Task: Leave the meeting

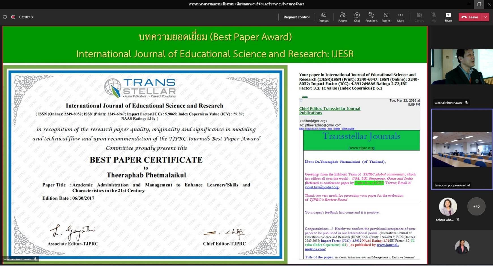Action: (x=470, y=17)
